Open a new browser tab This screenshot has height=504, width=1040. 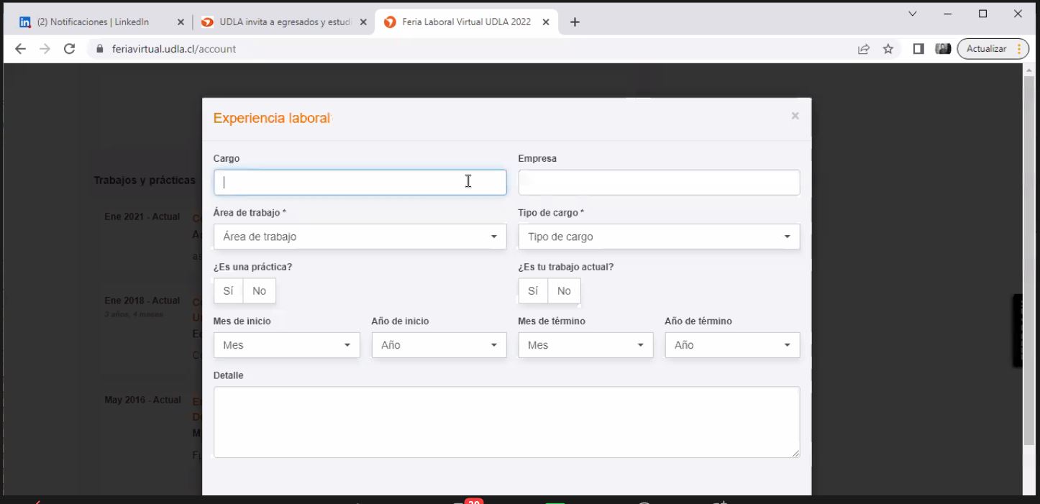click(x=575, y=22)
